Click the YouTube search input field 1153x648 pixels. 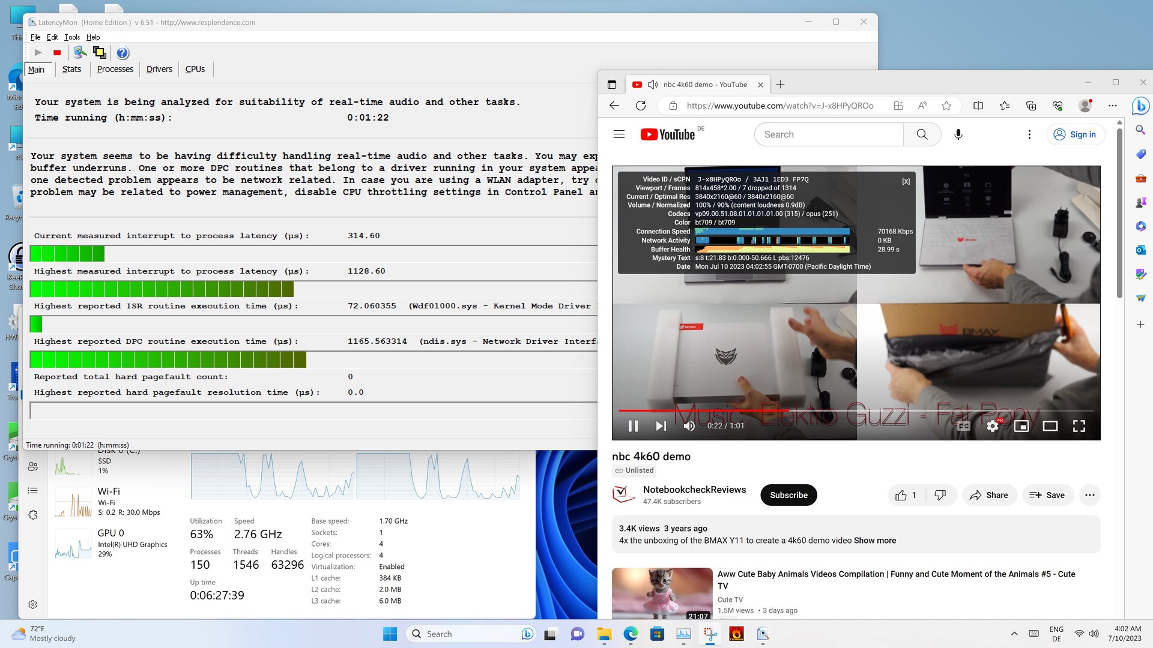(x=829, y=134)
